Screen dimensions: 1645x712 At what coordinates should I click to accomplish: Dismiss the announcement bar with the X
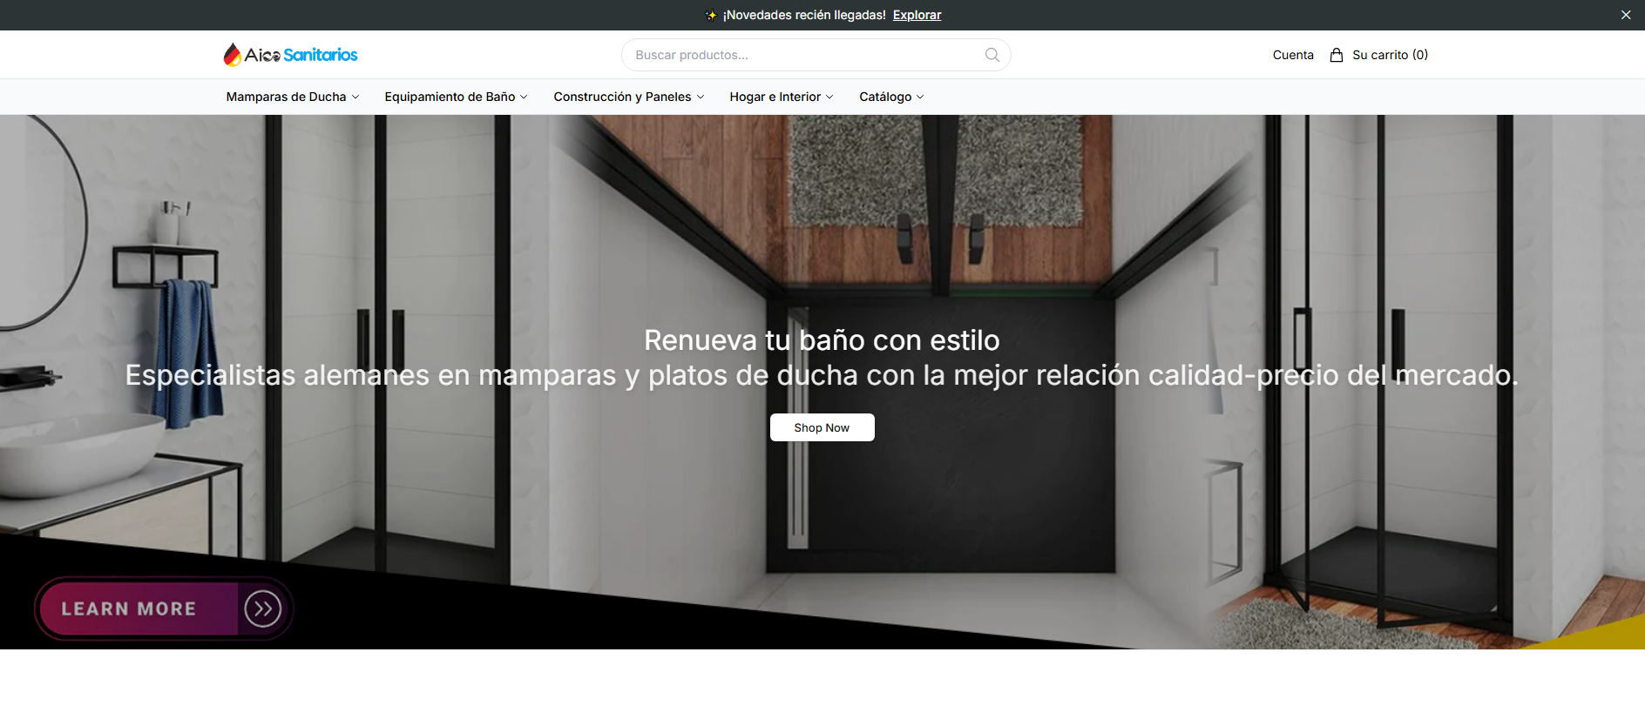pyautogui.click(x=1625, y=15)
